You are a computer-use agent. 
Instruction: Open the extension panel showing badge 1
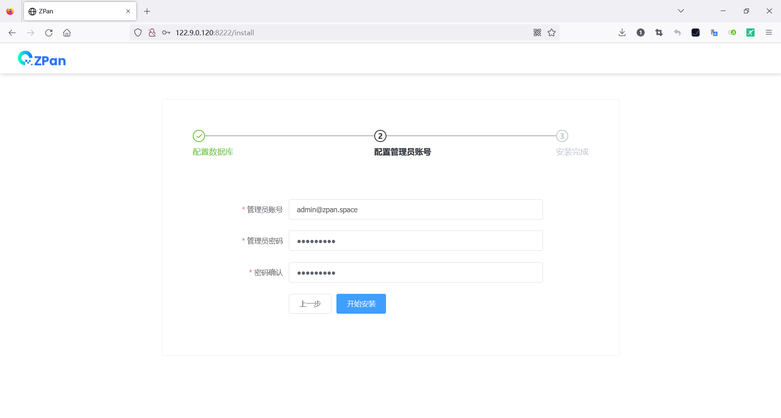(x=640, y=32)
